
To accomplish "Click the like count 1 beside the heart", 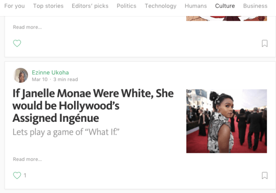I will pos(25,175).
